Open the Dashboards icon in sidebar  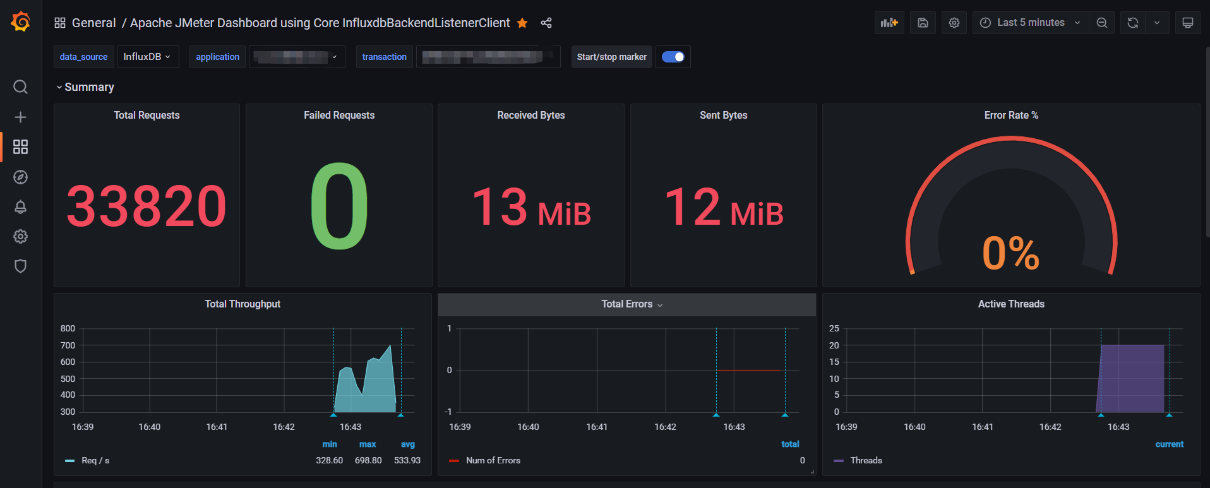[x=20, y=146]
